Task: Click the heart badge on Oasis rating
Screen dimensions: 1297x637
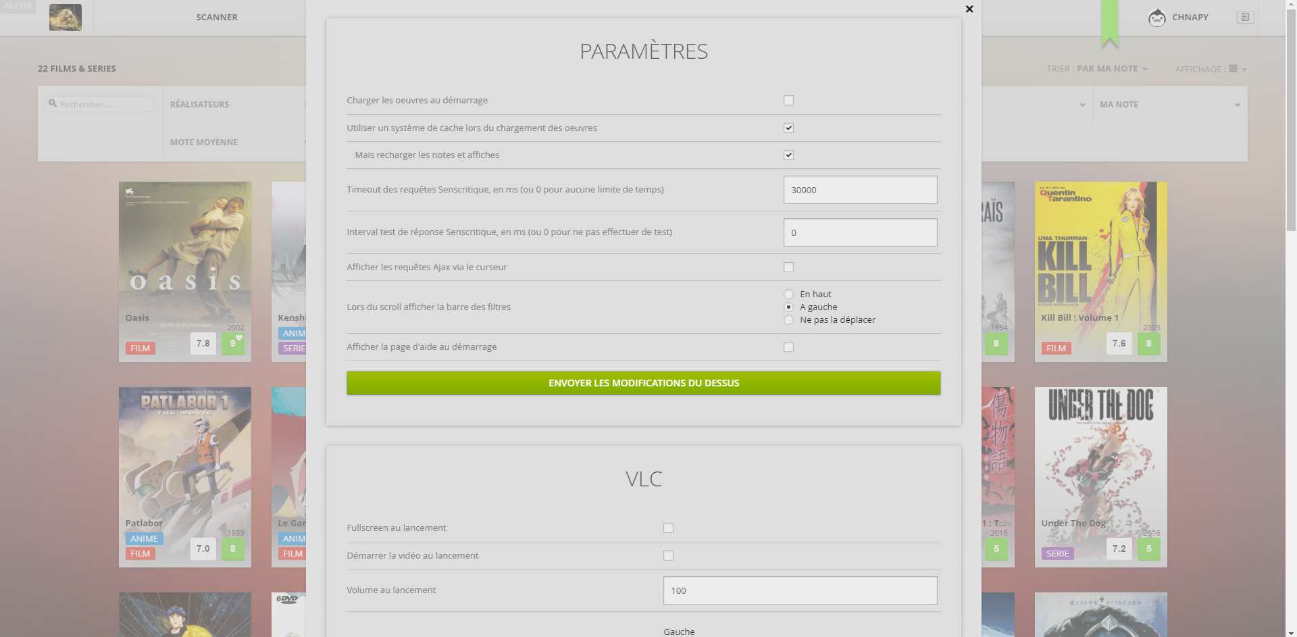Action: click(x=238, y=338)
